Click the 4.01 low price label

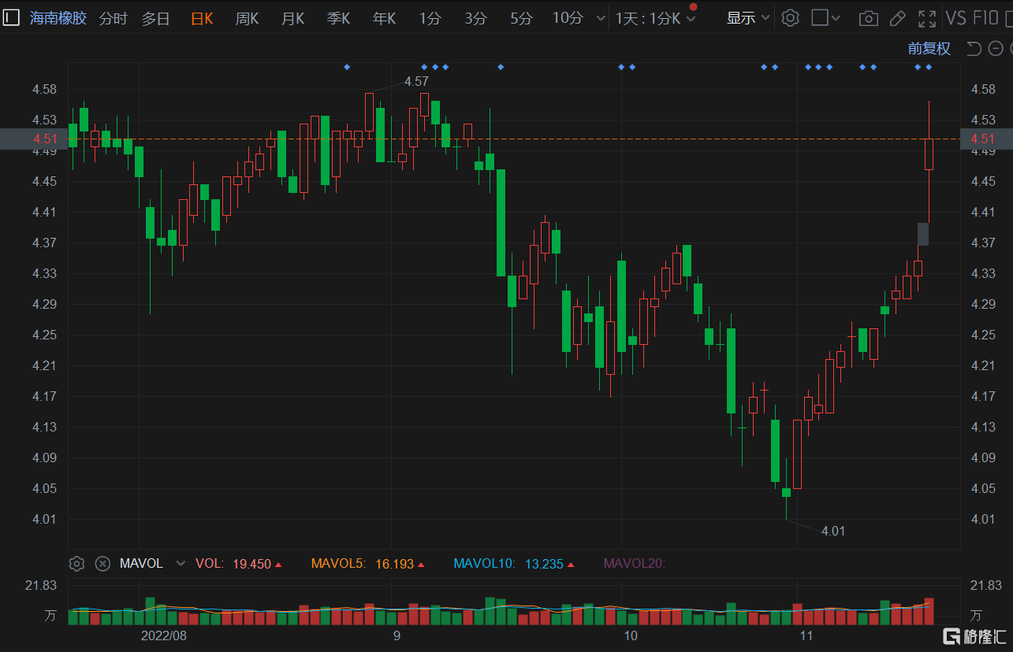[x=833, y=531]
